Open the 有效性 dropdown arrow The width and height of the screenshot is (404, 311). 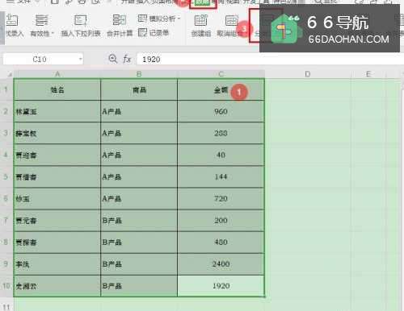tap(53, 33)
